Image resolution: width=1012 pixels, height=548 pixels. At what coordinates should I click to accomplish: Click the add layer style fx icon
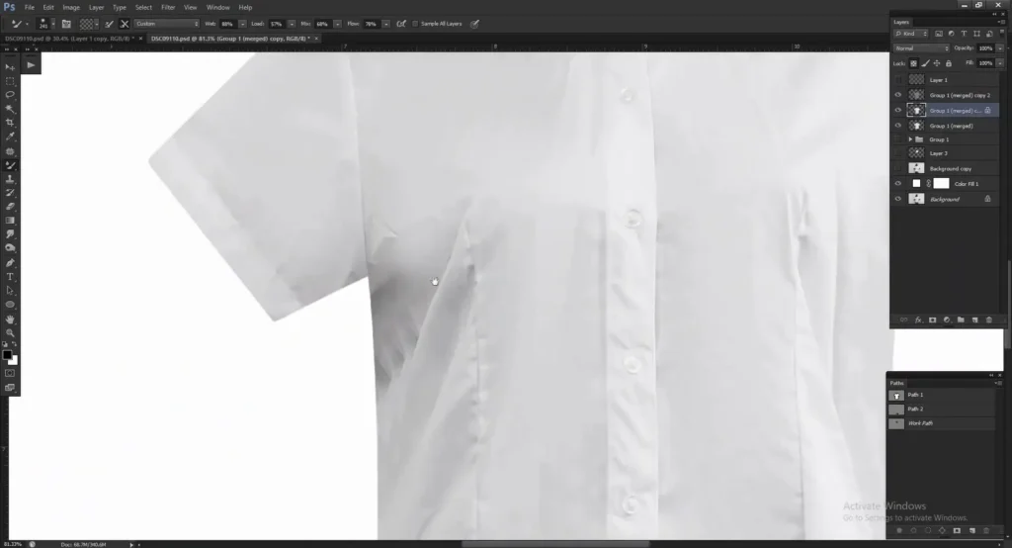[917, 320]
